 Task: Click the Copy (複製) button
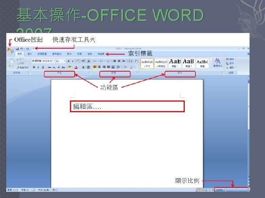[x=20, y=63]
